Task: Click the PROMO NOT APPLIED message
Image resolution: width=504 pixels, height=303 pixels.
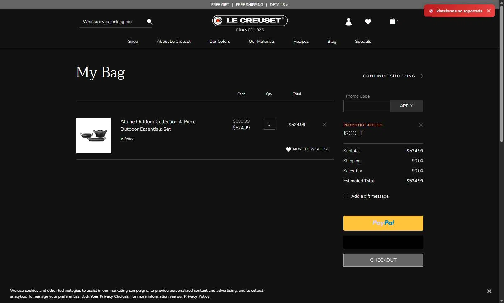Action: click(x=363, y=125)
